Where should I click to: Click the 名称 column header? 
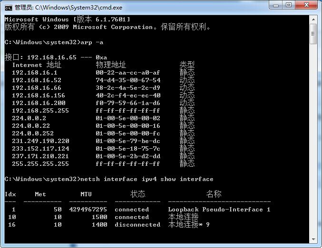[x=214, y=194]
